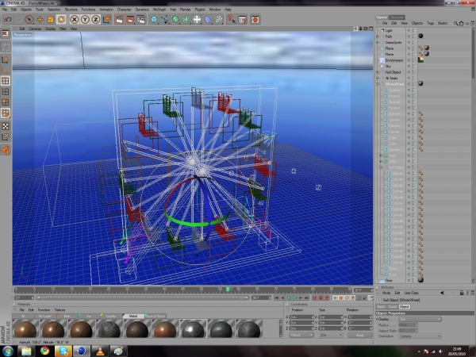Open the Object coordinate mode dropdown
The width and height of the screenshot is (476, 357).
pyautogui.click(x=301, y=335)
